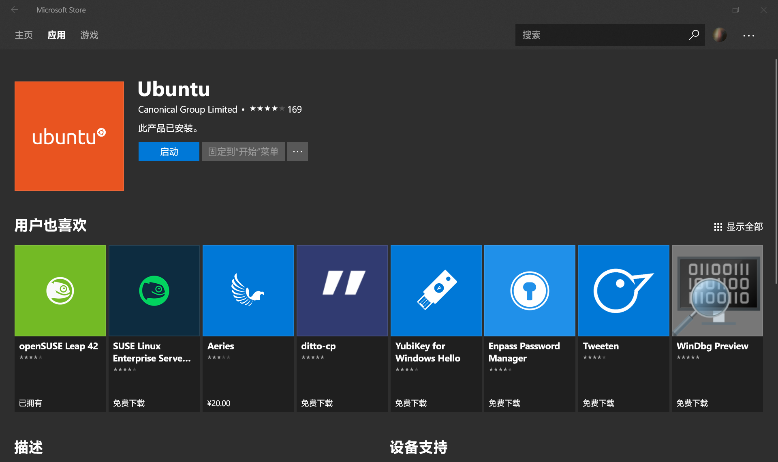778x462 pixels.
Task: Open Enpass Password Manager tile
Action: [x=530, y=291]
